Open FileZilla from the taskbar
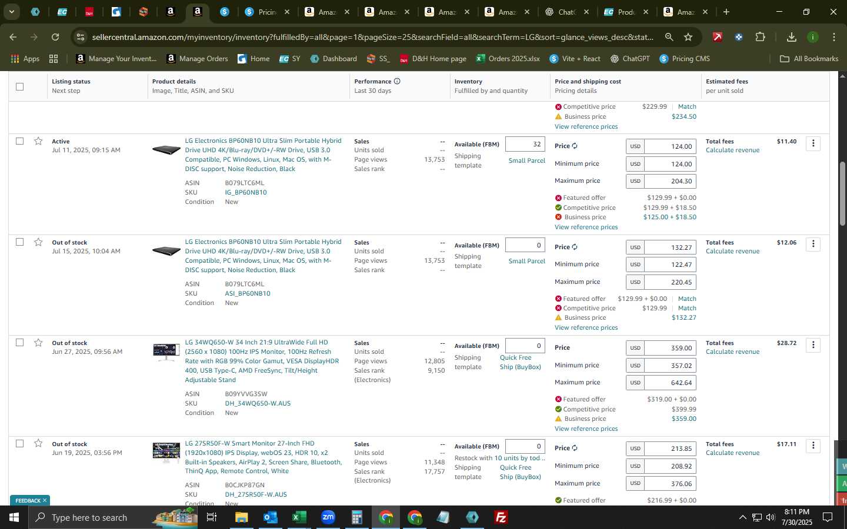 pos(501,517)
